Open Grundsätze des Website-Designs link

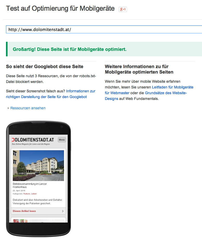point(146,96)
